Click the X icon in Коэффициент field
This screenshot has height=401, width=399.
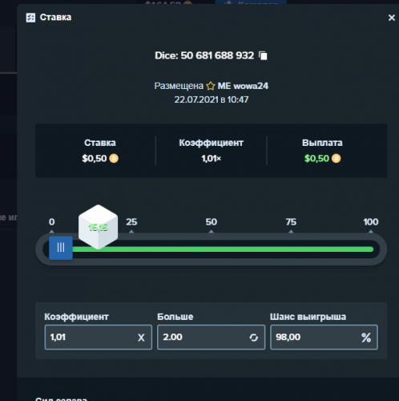[x=141, y=338]
